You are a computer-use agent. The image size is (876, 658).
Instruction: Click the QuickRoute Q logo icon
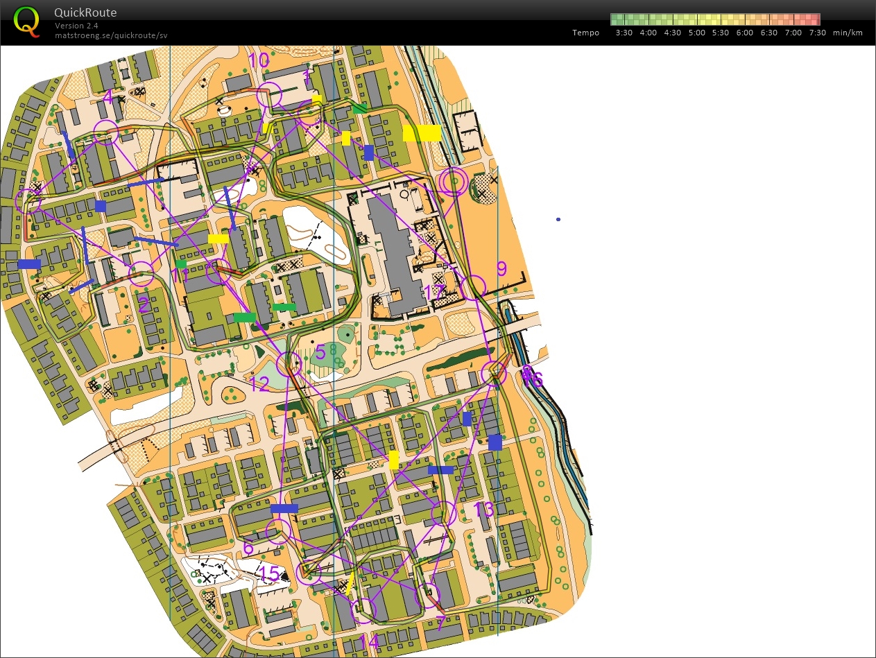[27, 20]
